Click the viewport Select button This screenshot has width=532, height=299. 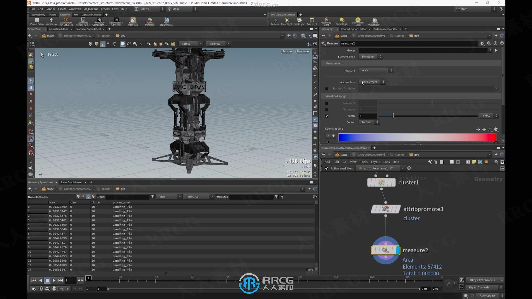191,44
